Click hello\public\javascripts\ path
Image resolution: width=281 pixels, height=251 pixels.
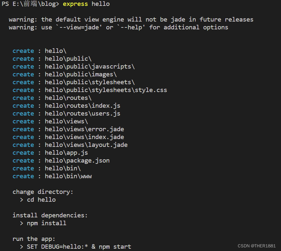[x=90, y=67]
